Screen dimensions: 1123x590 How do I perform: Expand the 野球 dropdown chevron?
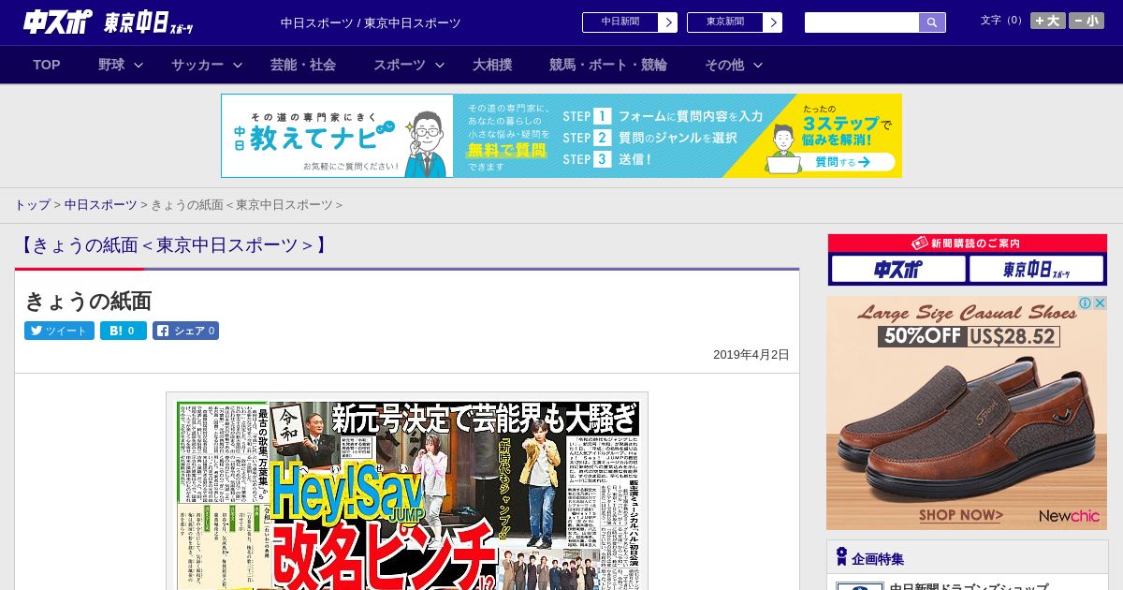coord(139,65)
